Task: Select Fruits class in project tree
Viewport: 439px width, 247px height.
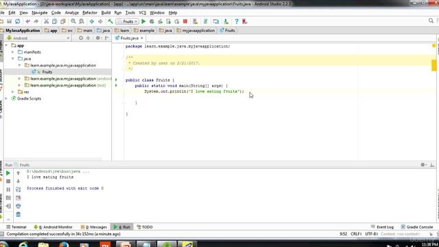Action: point(47,72)
